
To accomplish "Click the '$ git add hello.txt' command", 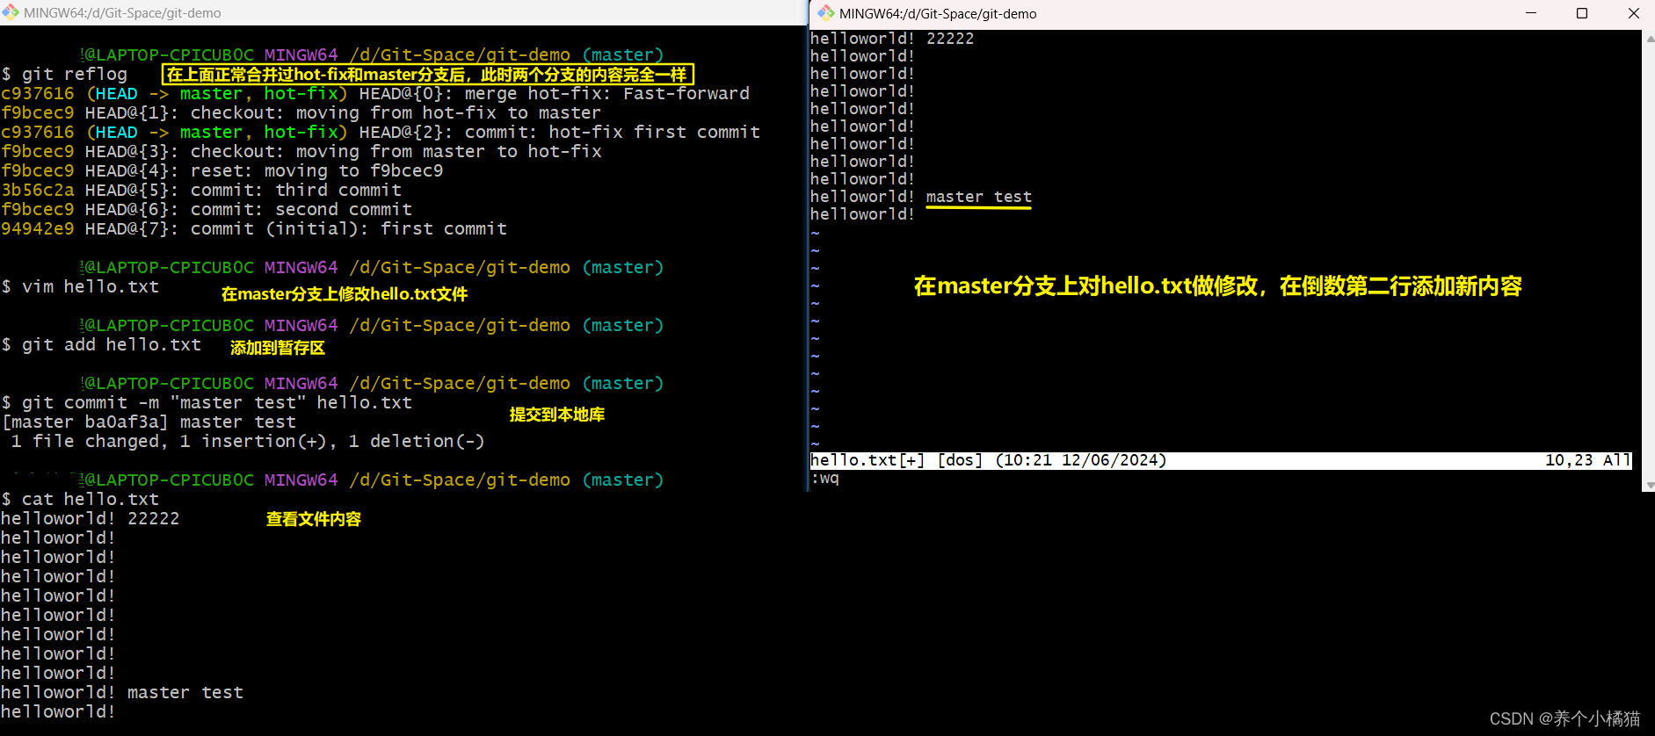I will (x=102, y=345).
